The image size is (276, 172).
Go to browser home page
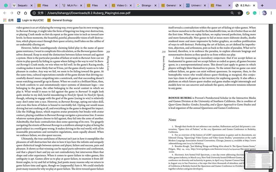coord(26,13)
